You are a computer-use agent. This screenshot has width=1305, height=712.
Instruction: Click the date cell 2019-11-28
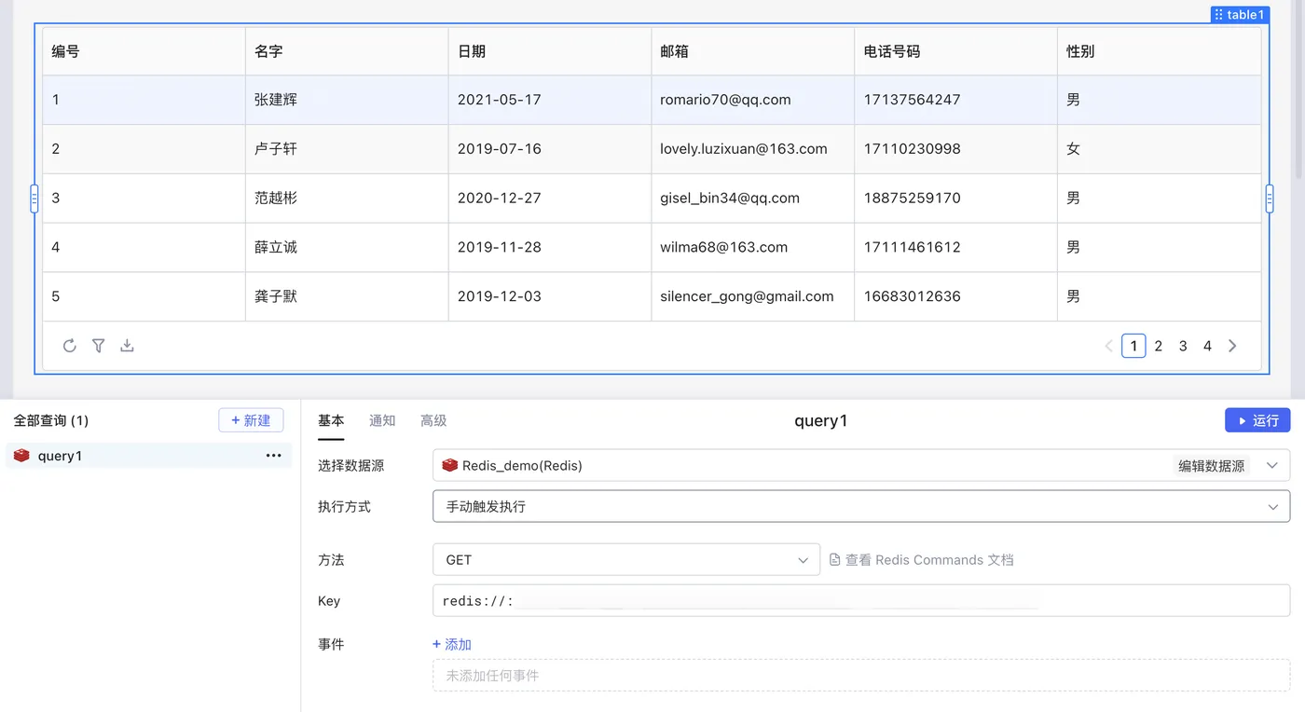tap(550, 248)
